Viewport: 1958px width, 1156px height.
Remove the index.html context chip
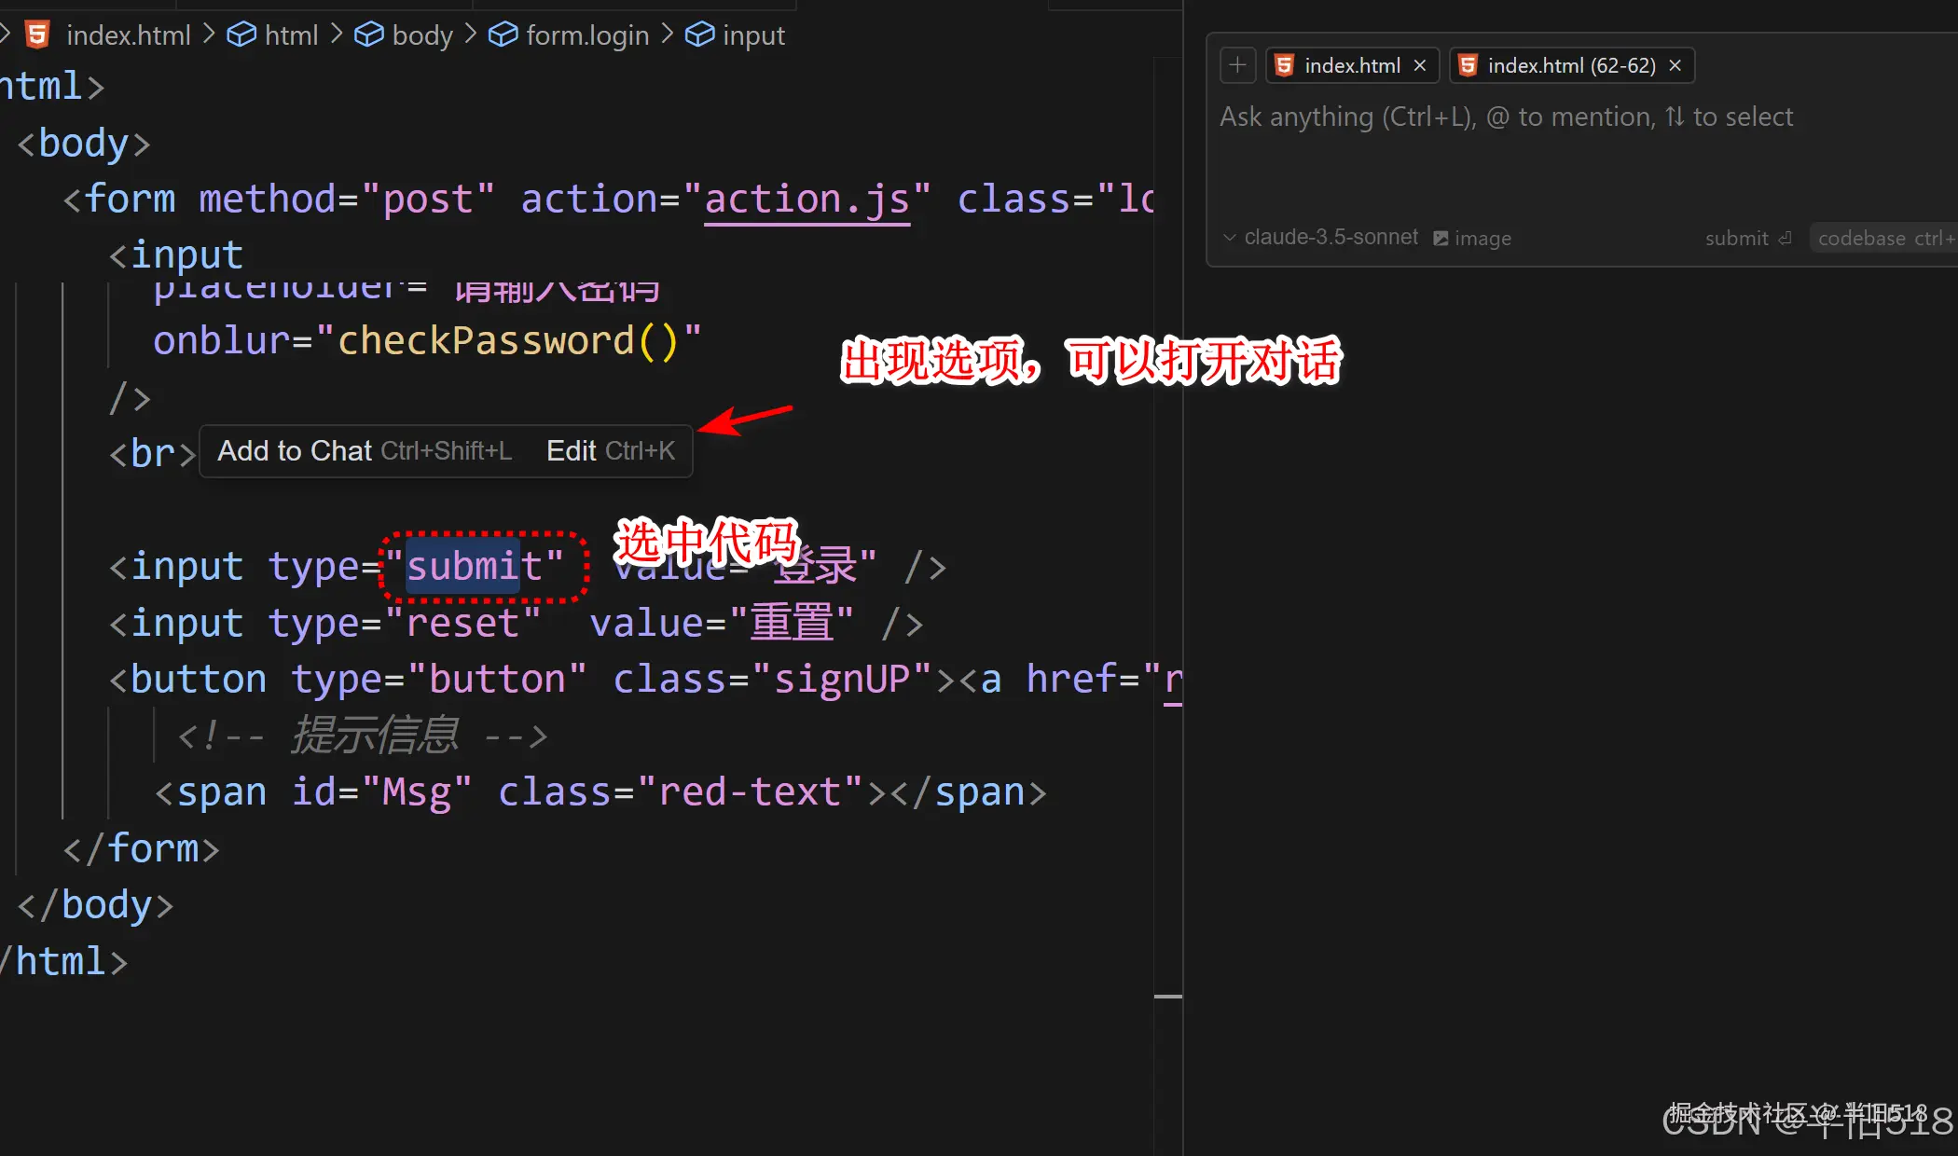[x=1420, y=65]
